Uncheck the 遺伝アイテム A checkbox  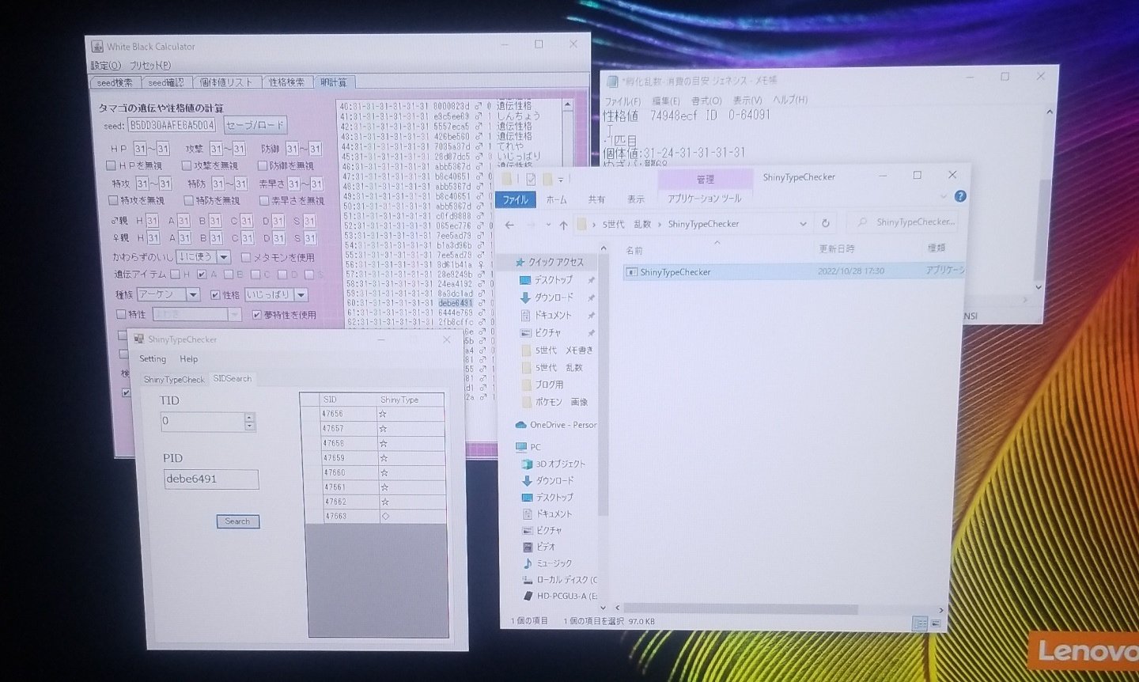point(202,275)
